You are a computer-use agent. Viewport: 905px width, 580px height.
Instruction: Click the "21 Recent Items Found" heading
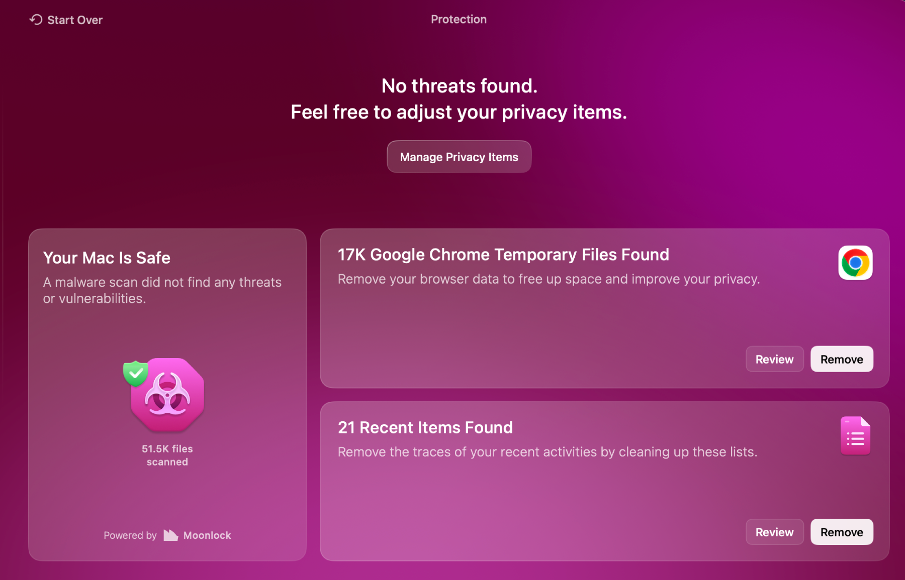[425, 428]
